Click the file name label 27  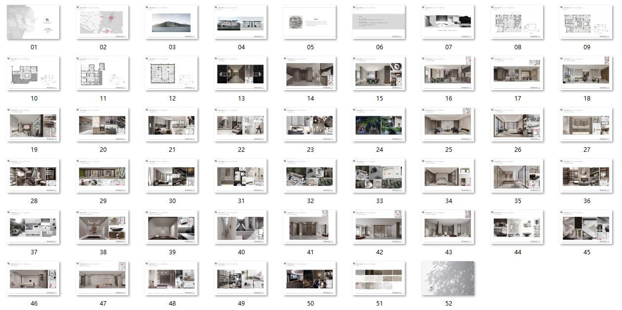(586, 150)
